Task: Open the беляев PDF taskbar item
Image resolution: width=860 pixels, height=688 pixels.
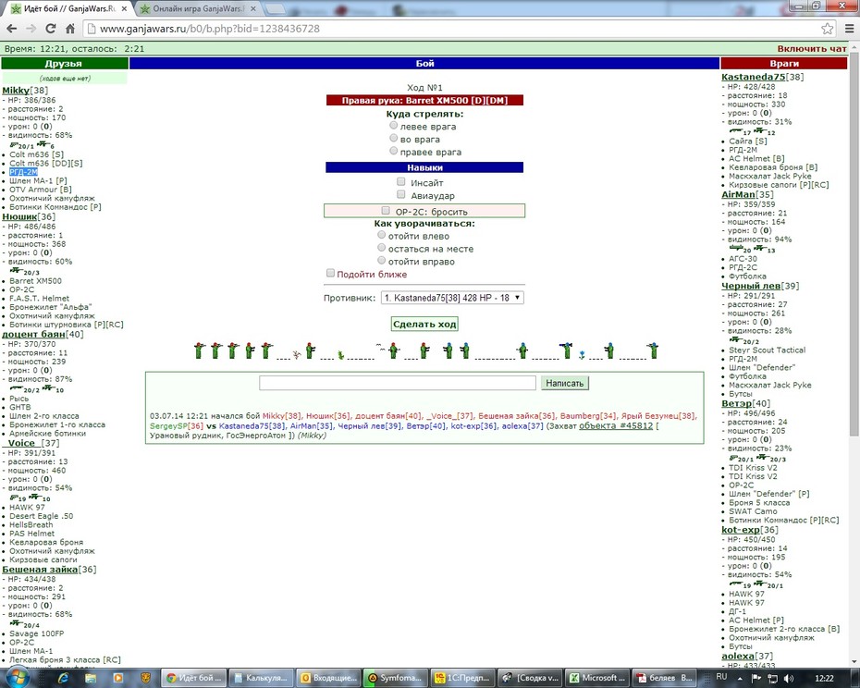Action: point(665,678)
